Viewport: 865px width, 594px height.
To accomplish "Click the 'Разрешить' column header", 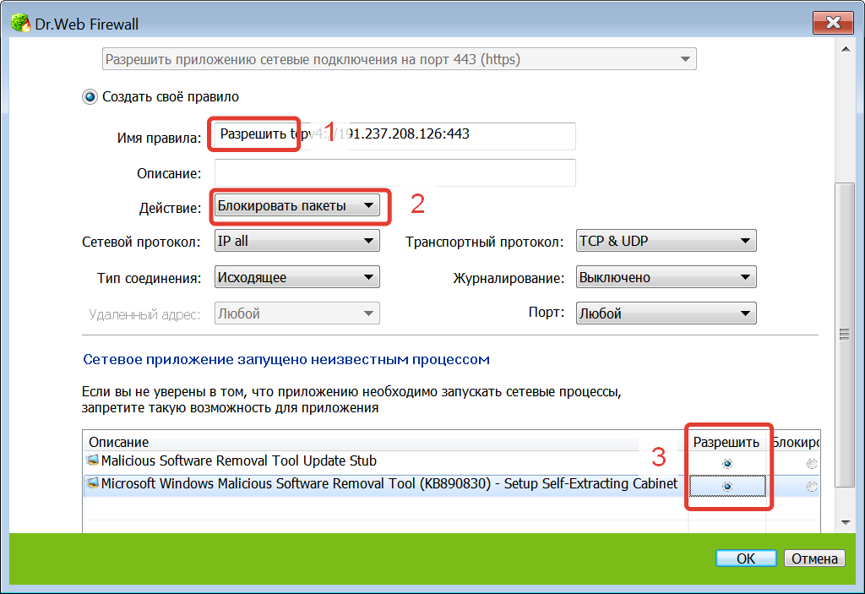I will (x=726, y=442).
